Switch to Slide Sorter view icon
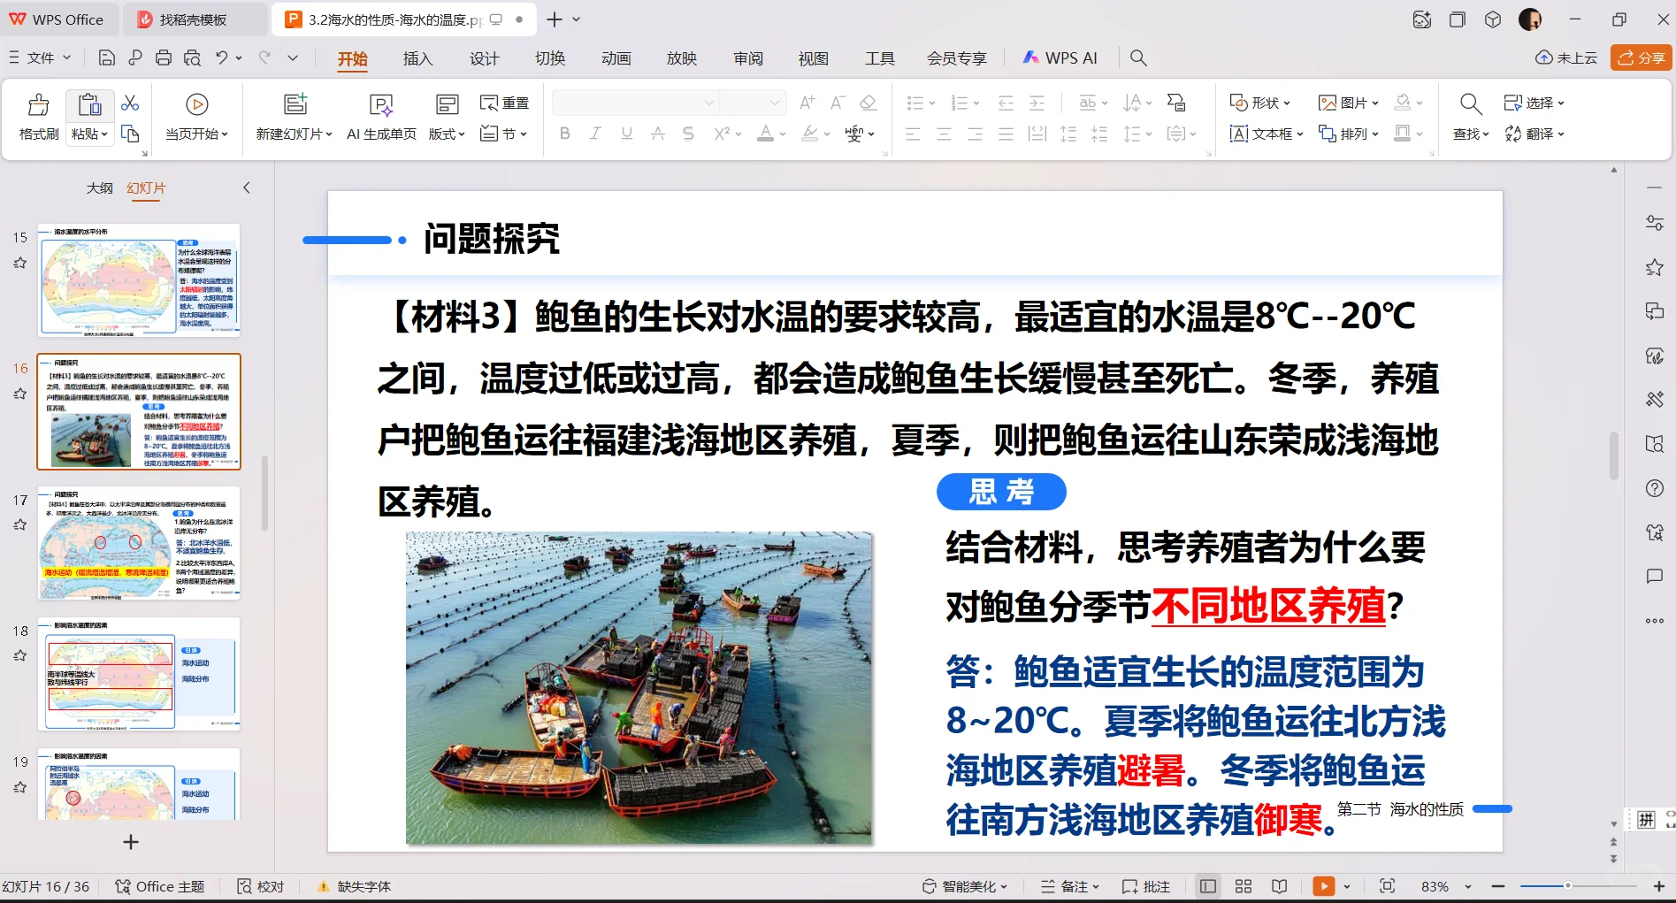1676x903 pixels. coord(1244,886)
